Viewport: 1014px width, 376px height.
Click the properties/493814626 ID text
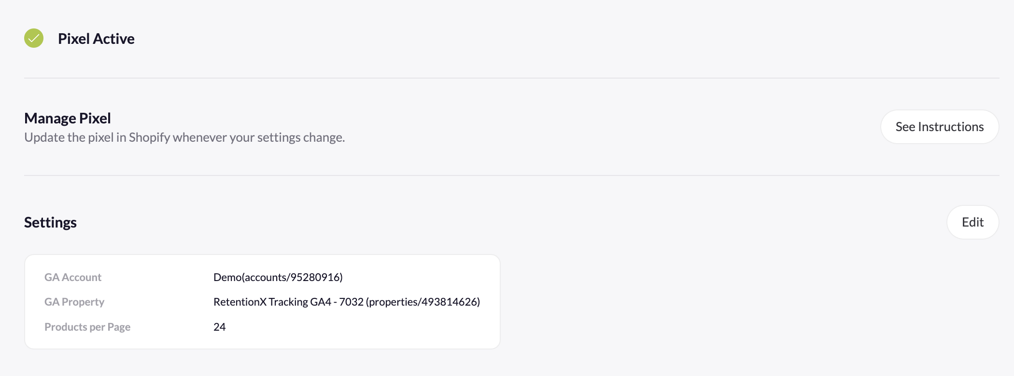pos(423,302)
